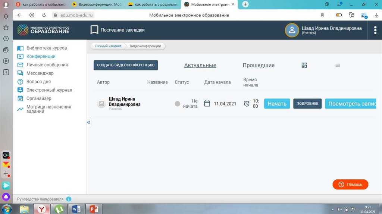This screenshot has width=382, height=214.
Task: Close the Мобильное электронное tab
Action: 233,4
